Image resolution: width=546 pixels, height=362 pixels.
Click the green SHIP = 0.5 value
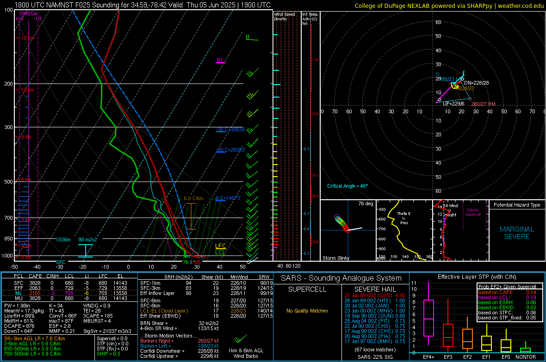click(108, 354)
